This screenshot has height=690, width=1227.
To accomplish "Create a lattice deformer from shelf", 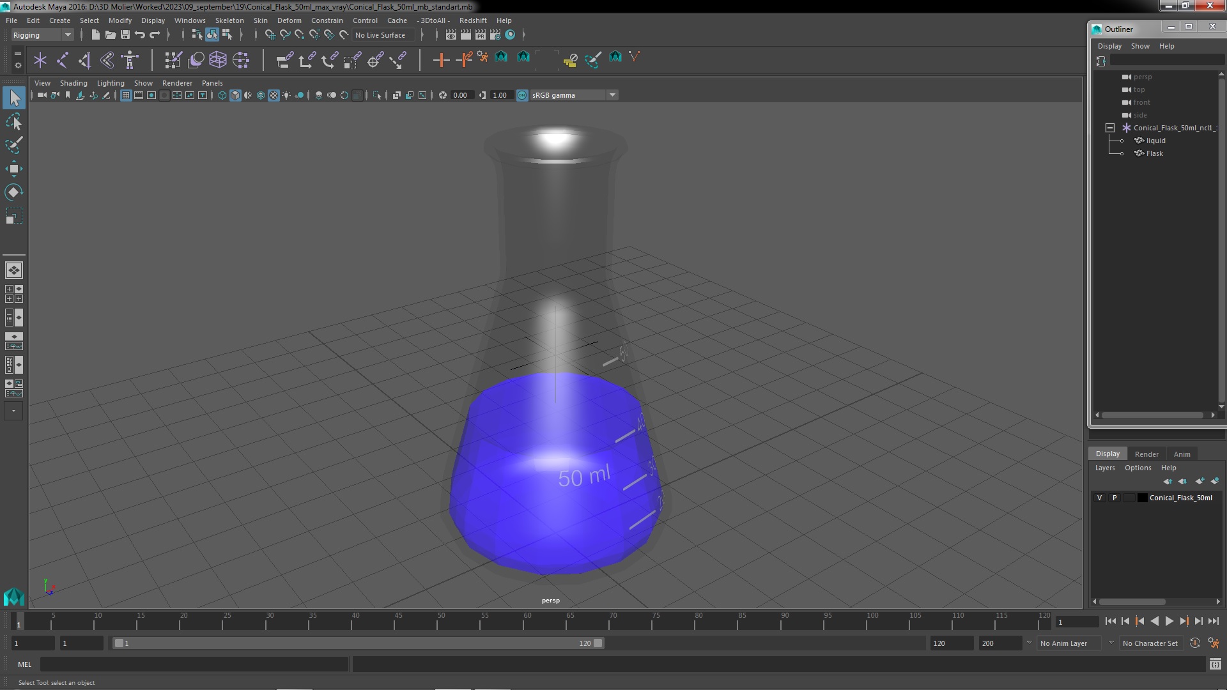I will 218,60.
